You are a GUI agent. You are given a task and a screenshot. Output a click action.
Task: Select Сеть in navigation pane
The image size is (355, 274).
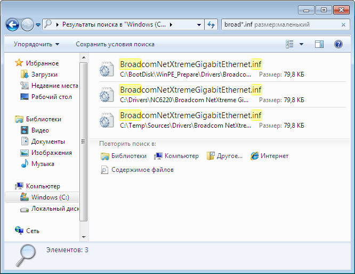(33, 231)
